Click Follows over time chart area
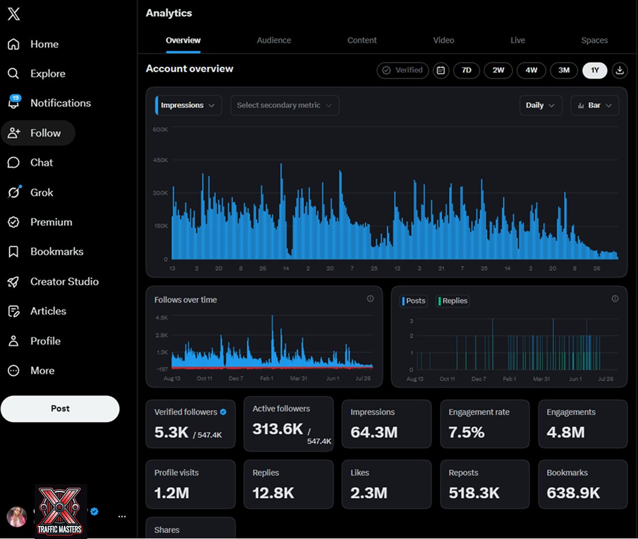This screenshot has width=638, height=539. pyautogui.click(x=272, y=342)
